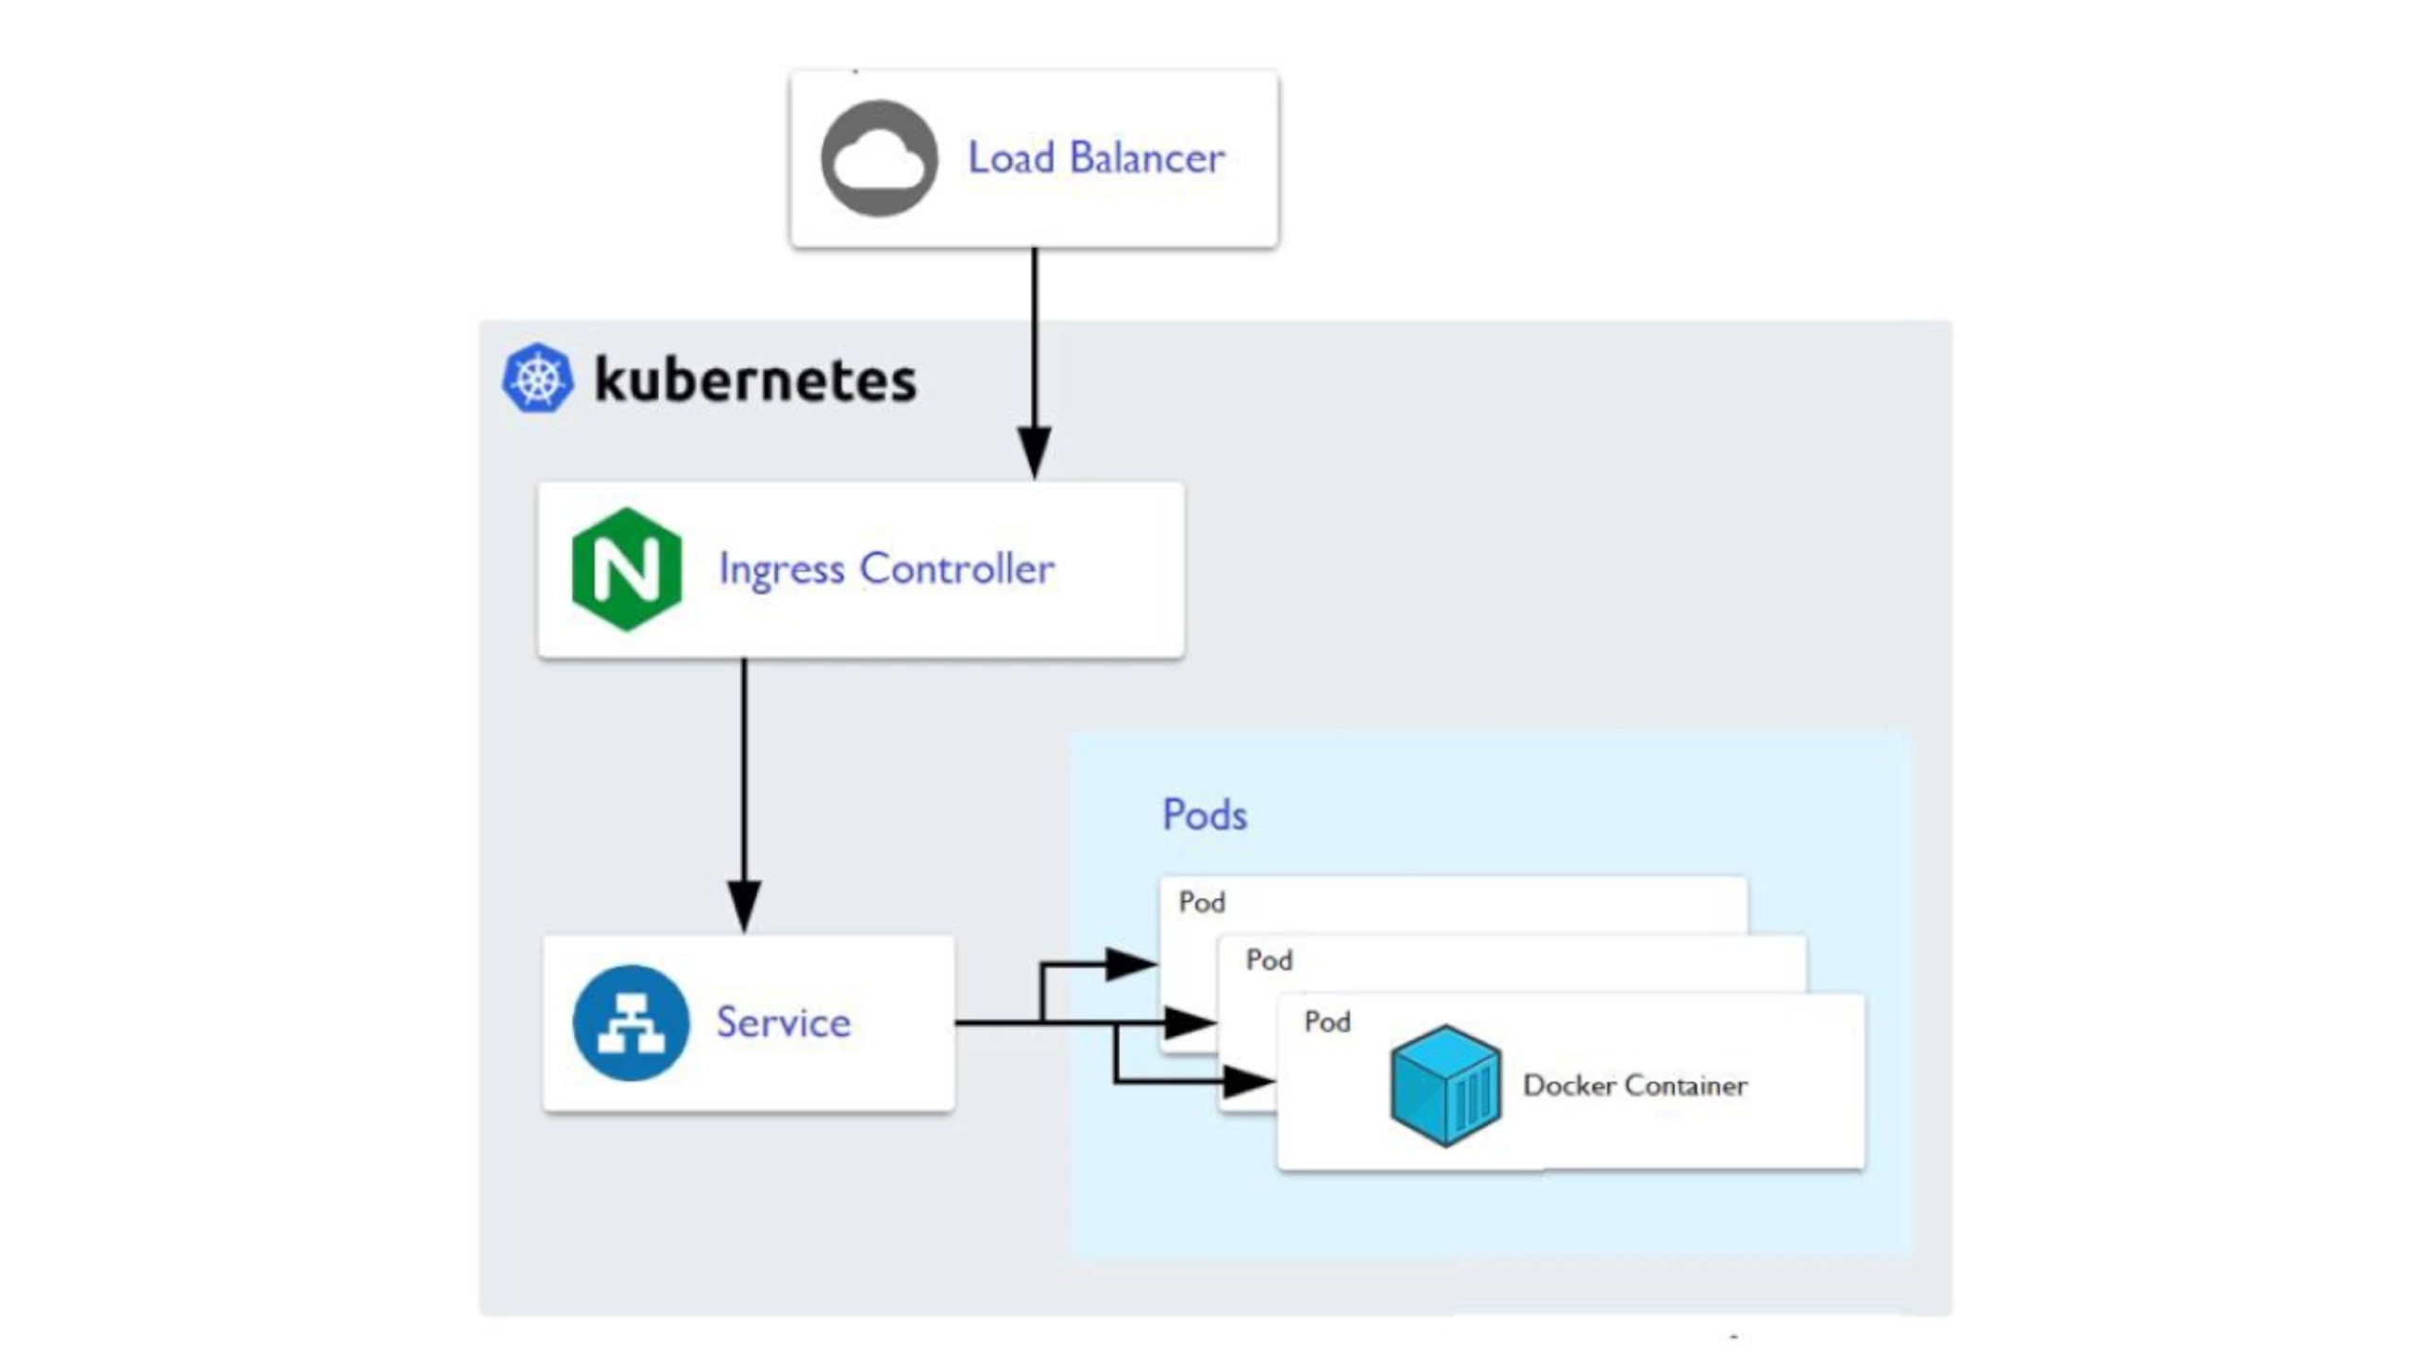
Task: Click the Kubernetes helm wheel logo
Action: (x=536, y=378)
